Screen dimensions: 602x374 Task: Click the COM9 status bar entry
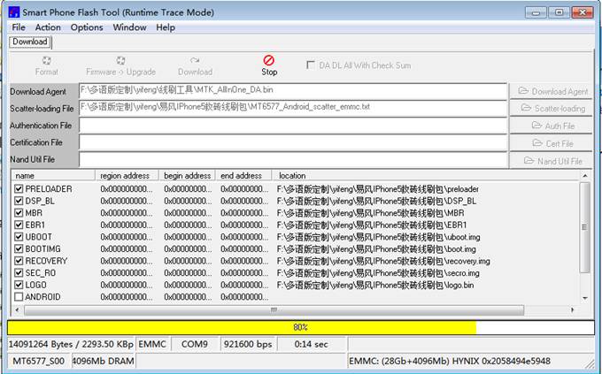(x=195, y=345)
